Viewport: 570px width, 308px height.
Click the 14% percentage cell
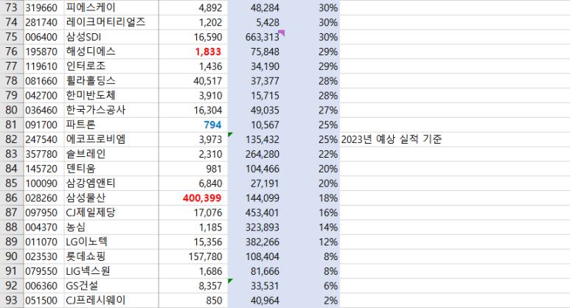point(312,228)
